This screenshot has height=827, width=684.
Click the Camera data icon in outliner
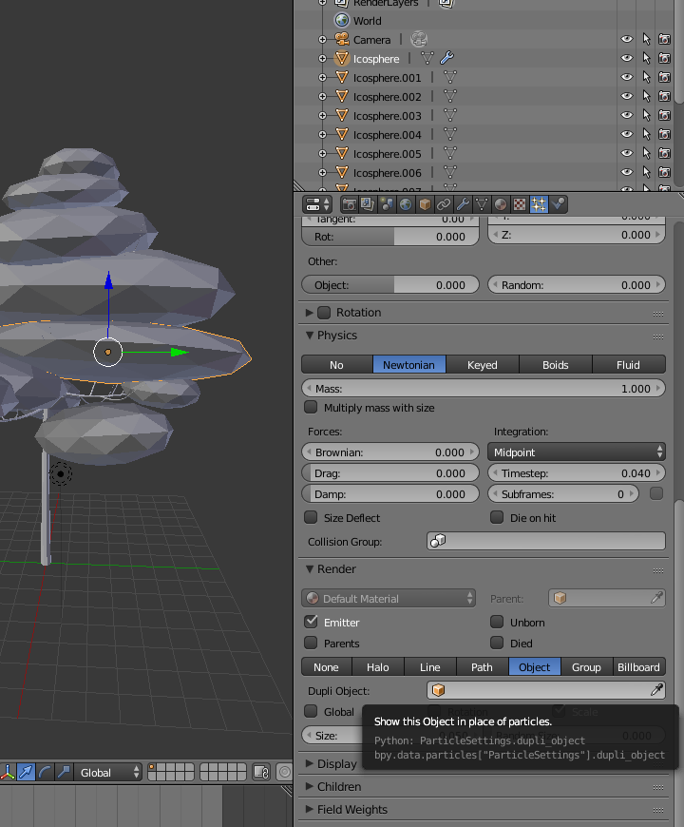pos(419,39)
